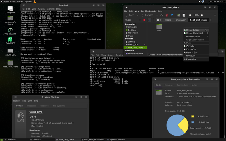Click the Back arrow in file manager toolbar

coord(126,15)
